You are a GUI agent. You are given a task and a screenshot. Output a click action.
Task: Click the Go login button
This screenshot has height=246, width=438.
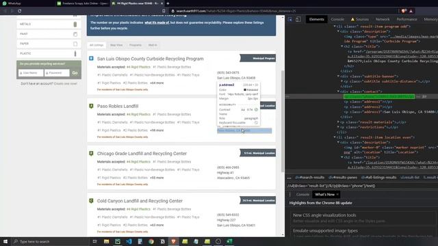pos(75,73)
